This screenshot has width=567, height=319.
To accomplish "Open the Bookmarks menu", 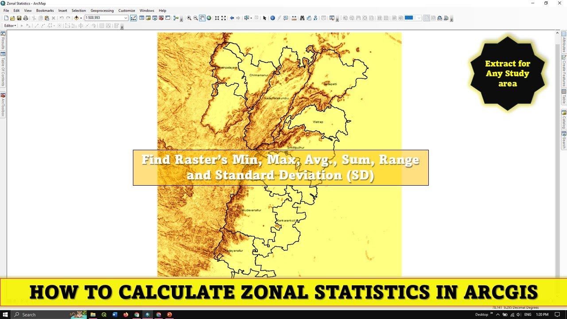I will [x=45, y=11].
